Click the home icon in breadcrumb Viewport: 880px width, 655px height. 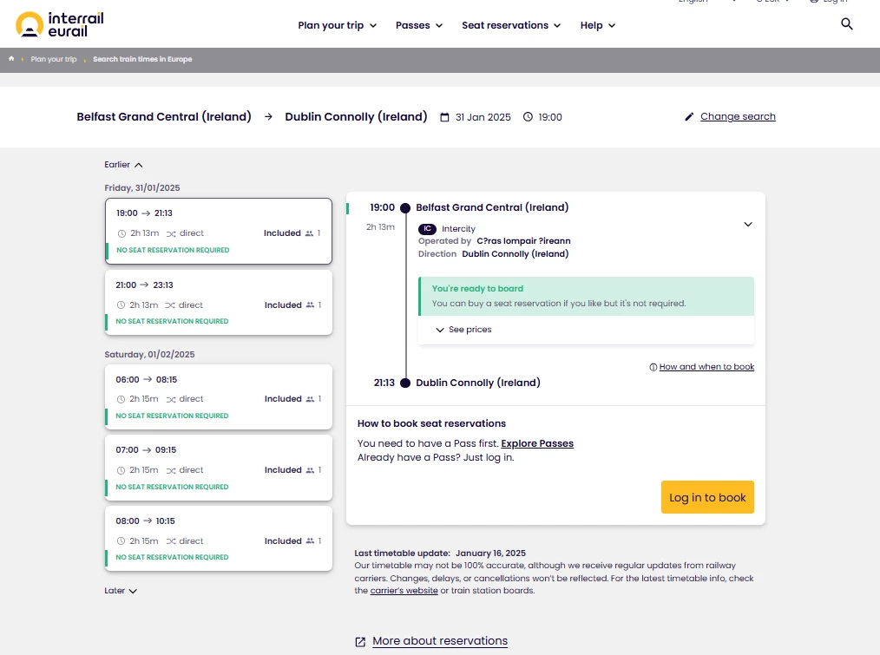click(11, 59)
